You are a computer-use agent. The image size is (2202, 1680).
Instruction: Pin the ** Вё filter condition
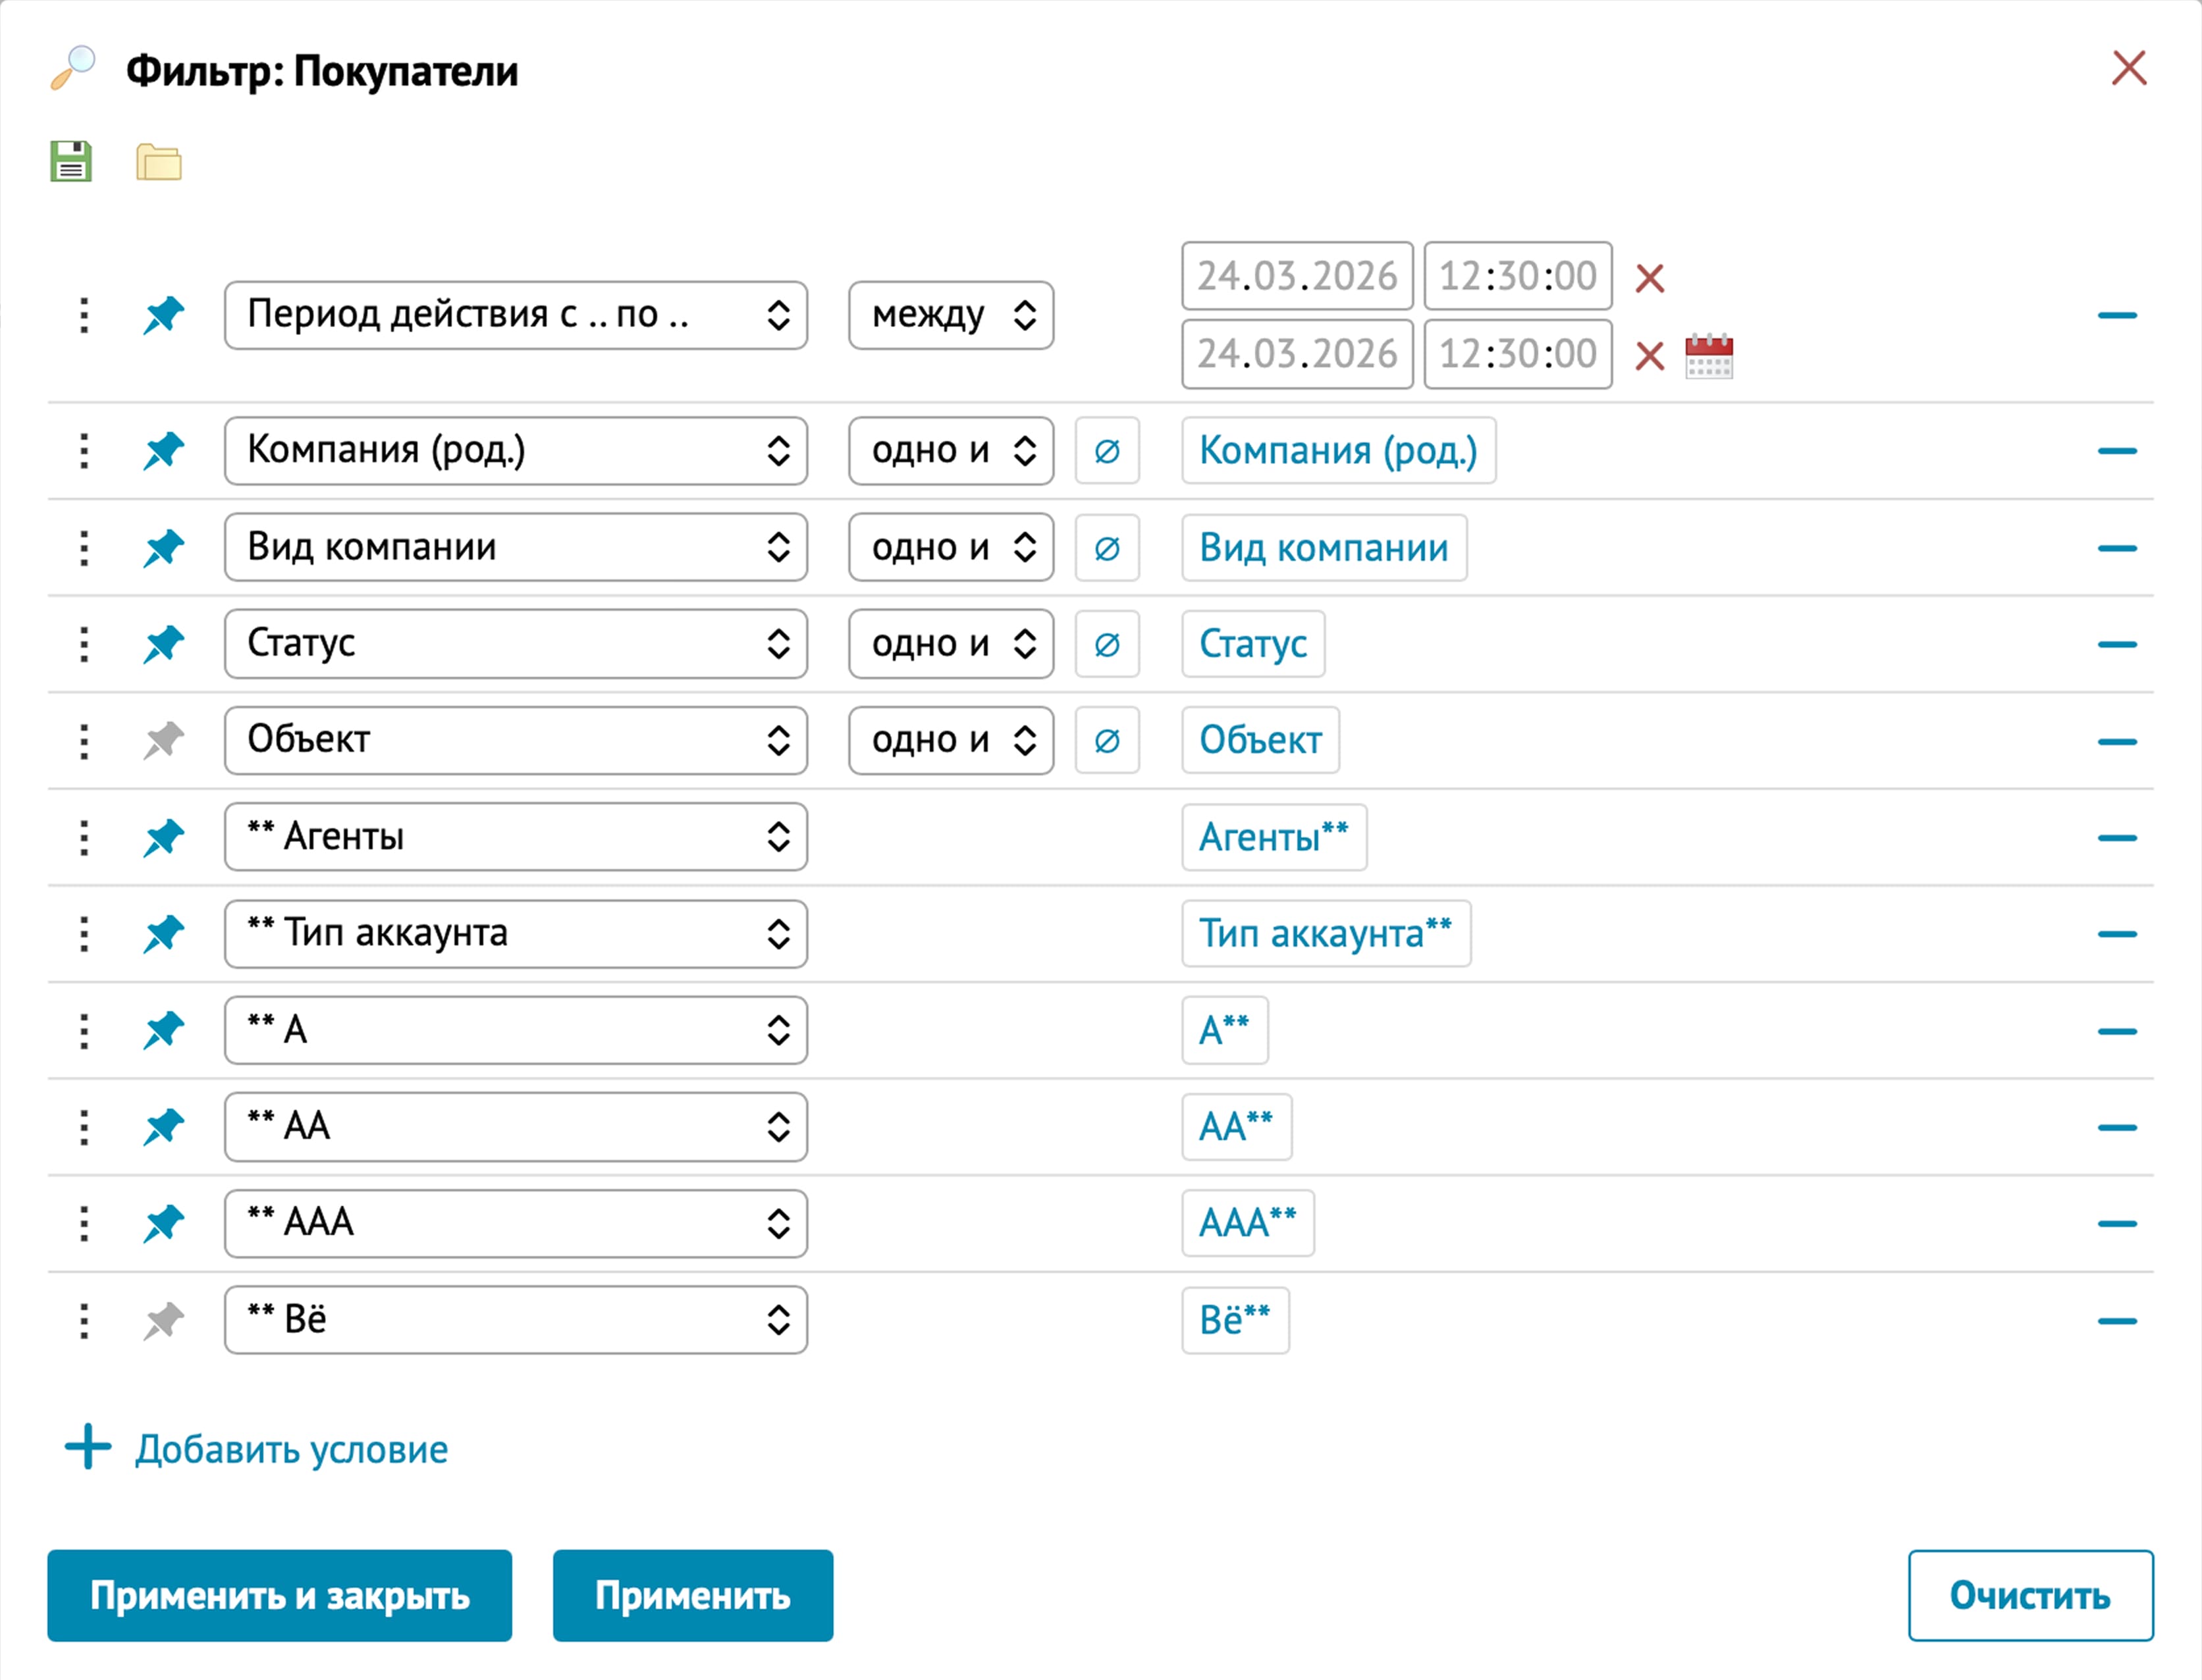tap(164, 1321)
